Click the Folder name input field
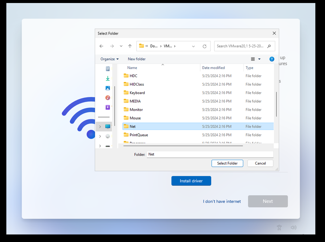325x242 pixels. tap(210, 155)
